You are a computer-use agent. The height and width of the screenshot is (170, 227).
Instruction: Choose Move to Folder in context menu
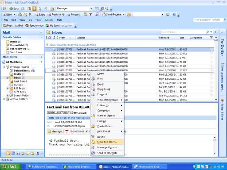point(107,142)
